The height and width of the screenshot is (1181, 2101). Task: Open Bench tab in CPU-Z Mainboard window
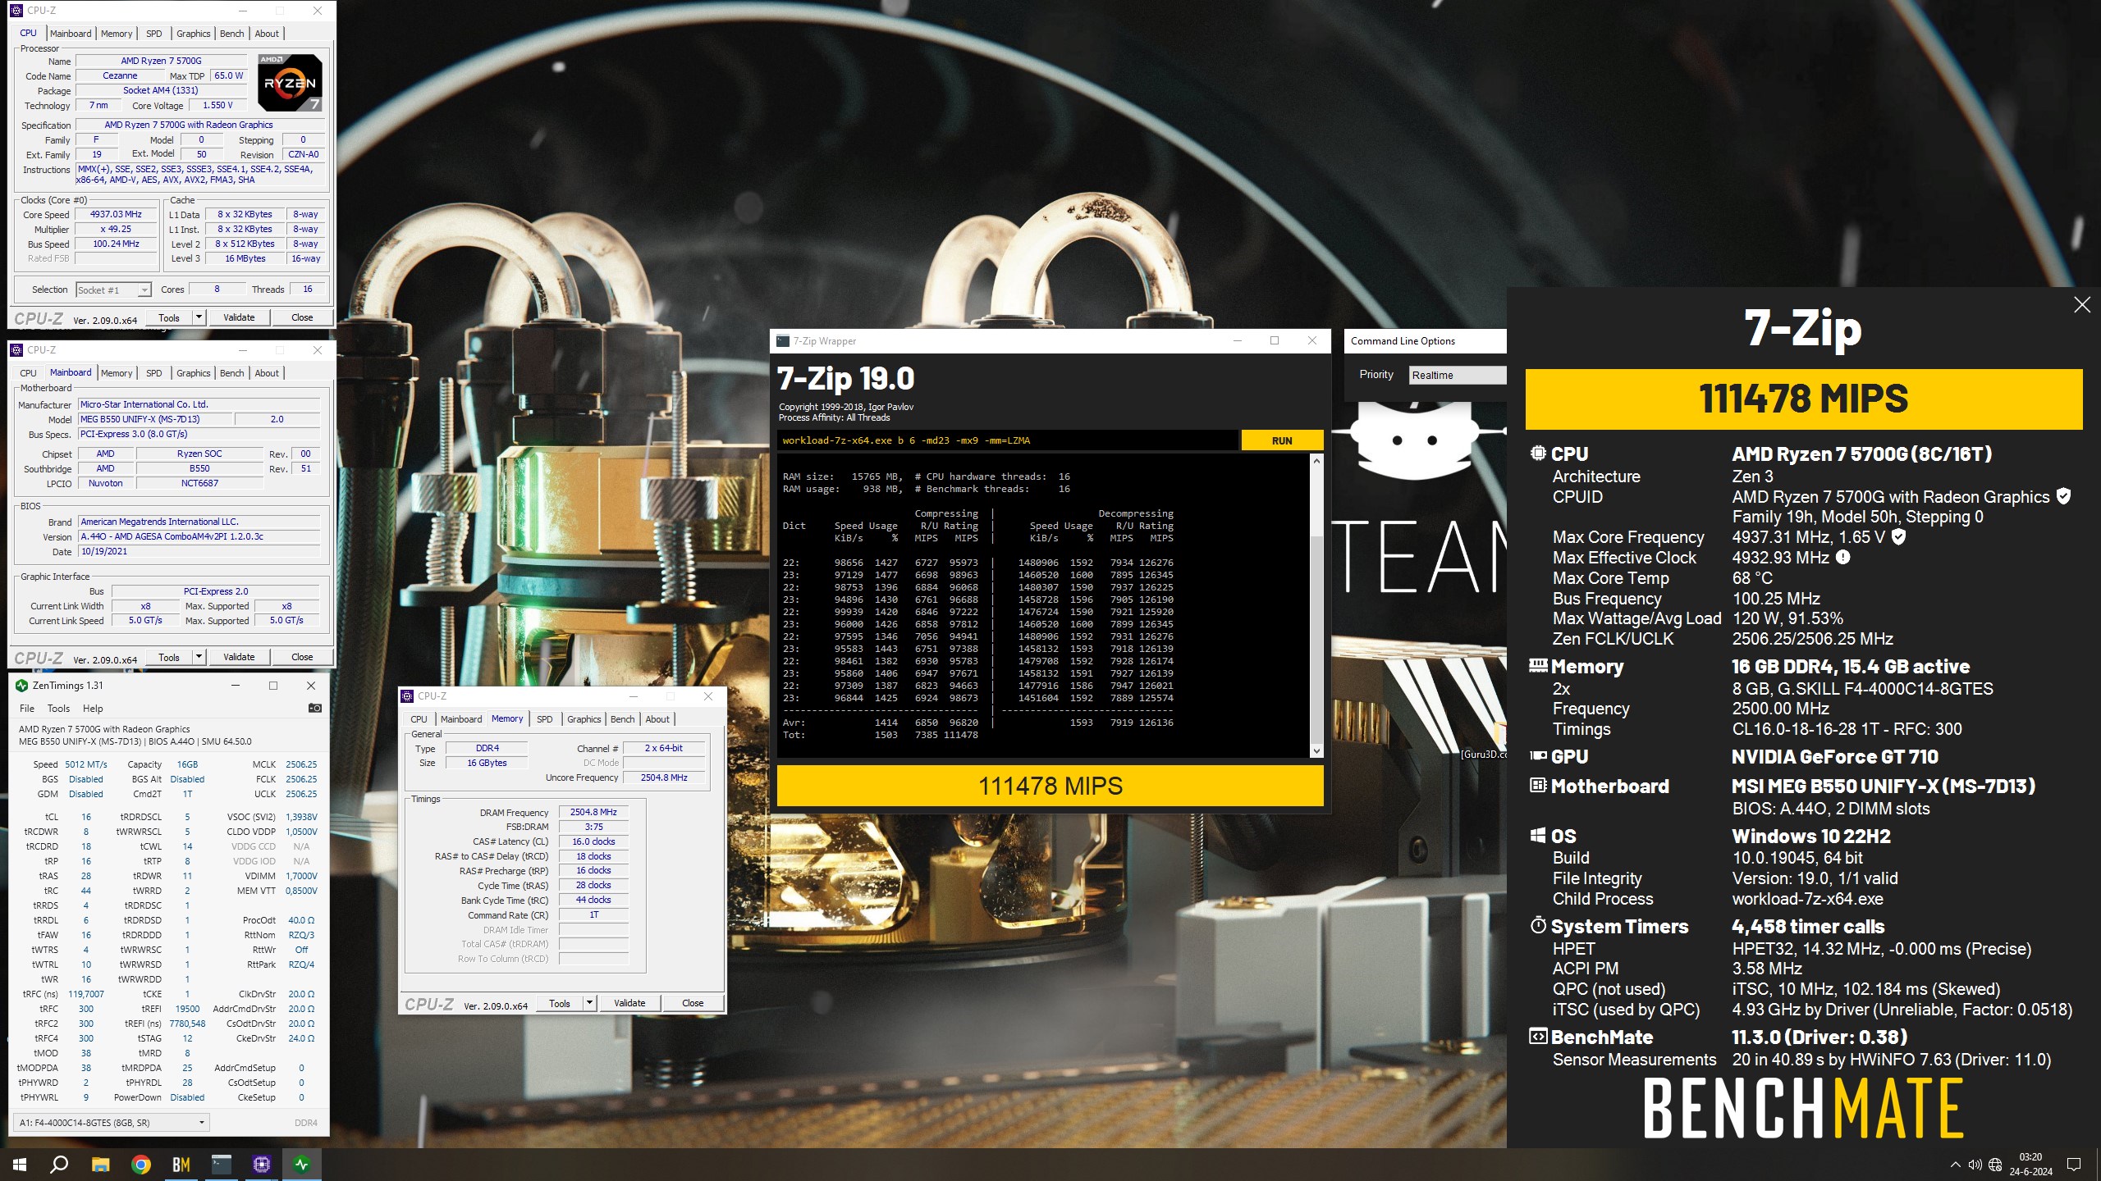click(x=232, y=373)
